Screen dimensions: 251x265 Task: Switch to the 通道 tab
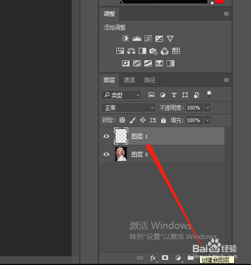coord(129,80)
